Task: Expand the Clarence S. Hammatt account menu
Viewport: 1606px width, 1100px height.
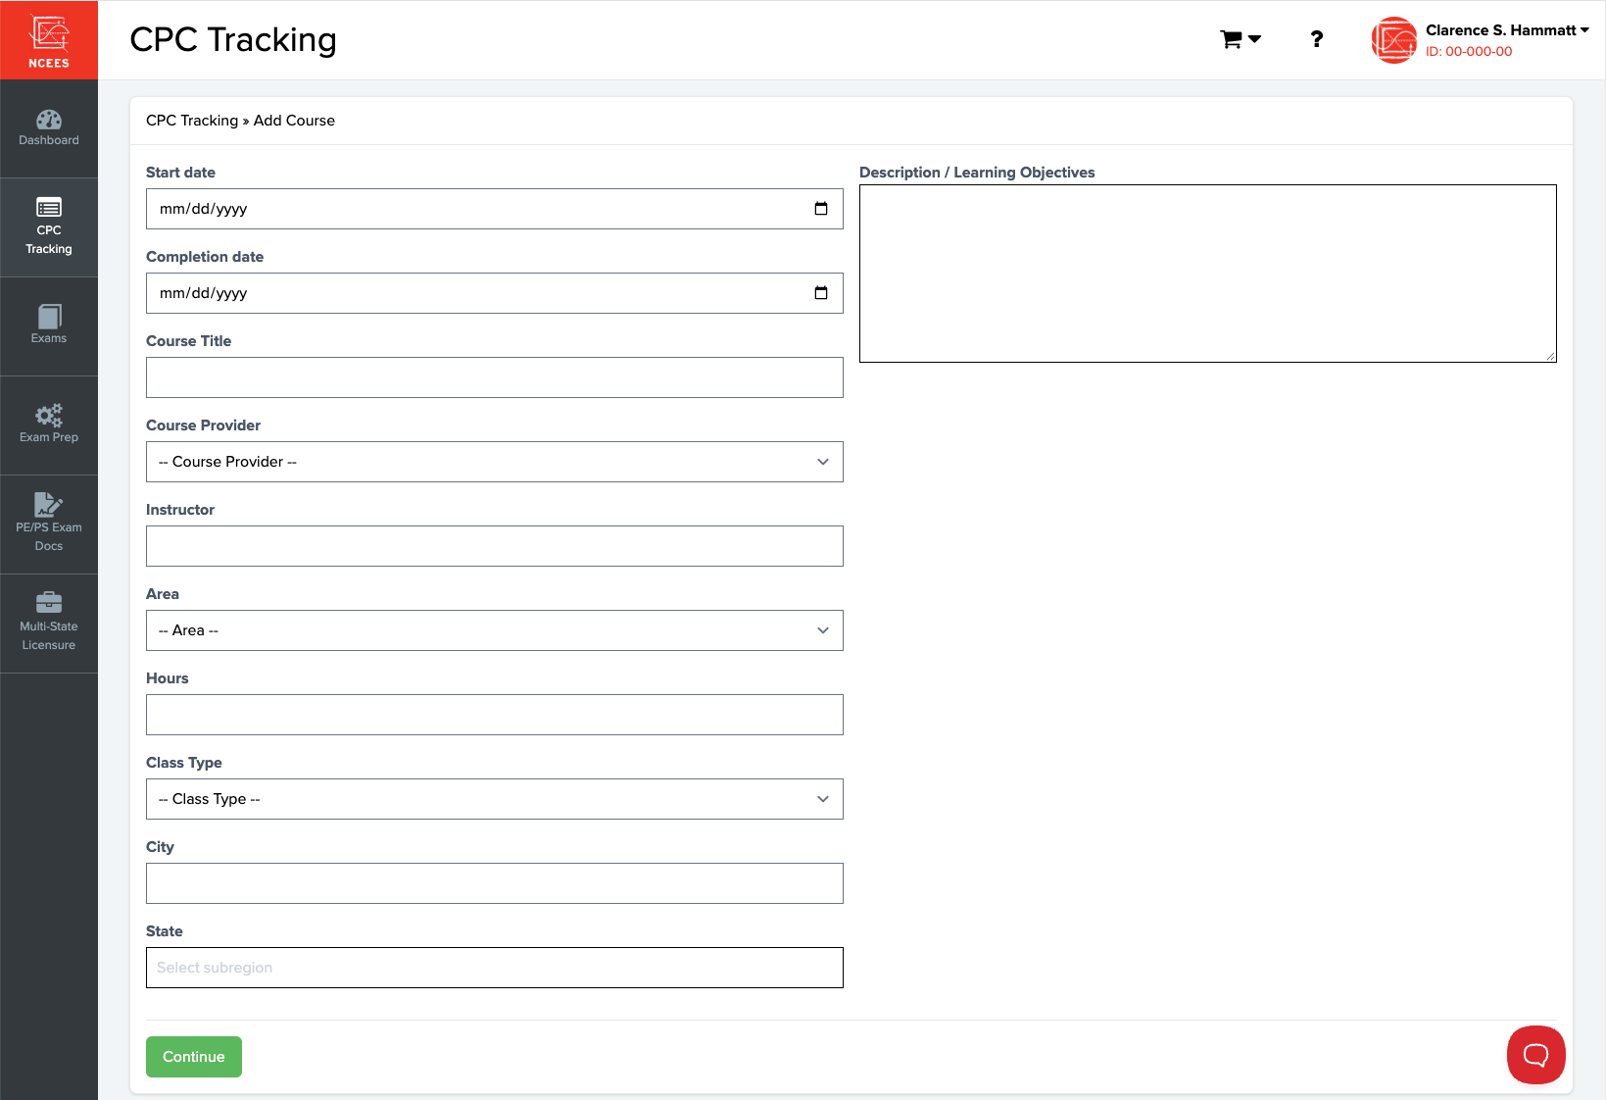Action: pyautogui.click(x=1507, y=30)
